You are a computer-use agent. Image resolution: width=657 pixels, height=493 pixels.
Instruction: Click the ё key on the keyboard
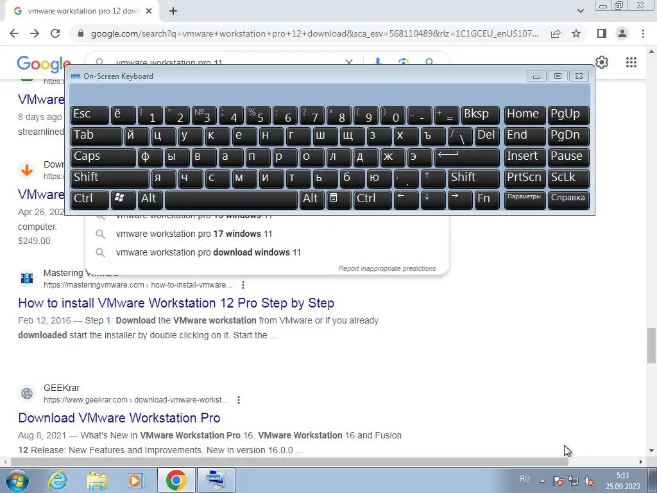point(123,114)
